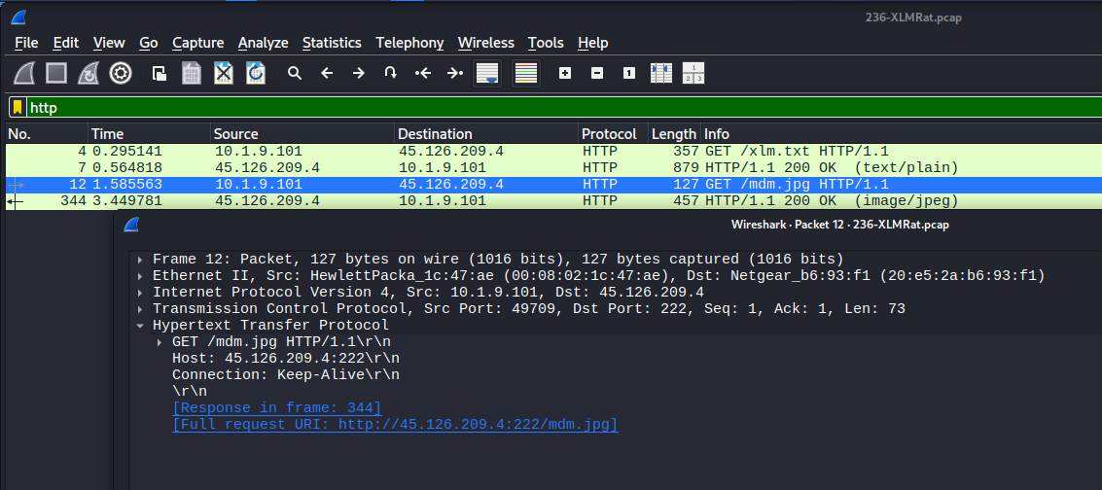
Task: Jump to the last packet
Action: pyautogui.click(x=455, y=73)
